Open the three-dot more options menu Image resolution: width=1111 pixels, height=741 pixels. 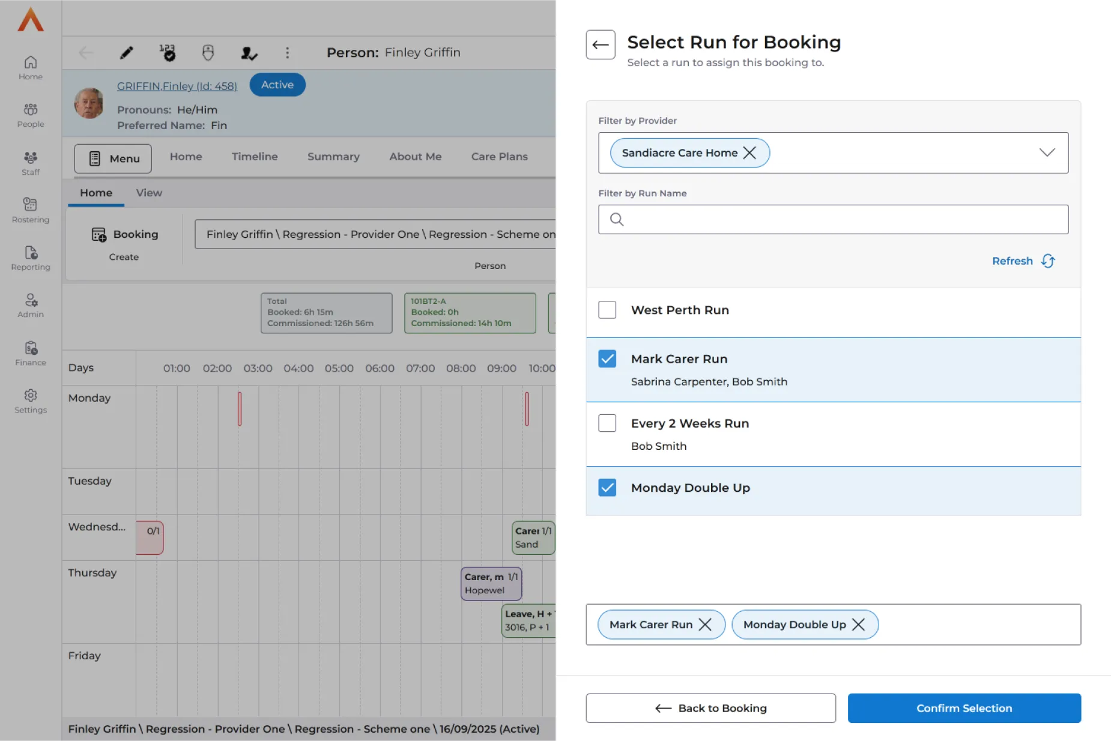pyautogui.click(x=287, y=53)
